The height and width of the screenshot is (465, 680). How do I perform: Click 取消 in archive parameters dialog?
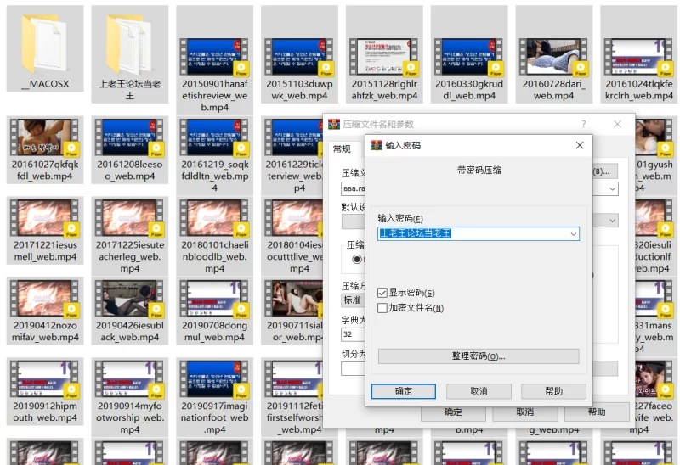click(x=524, y=412)
